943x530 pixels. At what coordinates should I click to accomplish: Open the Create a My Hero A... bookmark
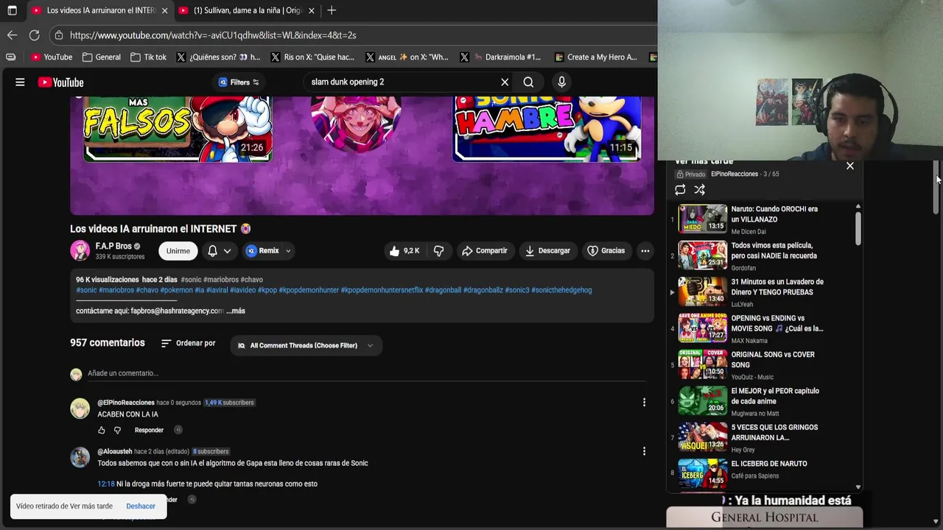(x=595, y=57)
